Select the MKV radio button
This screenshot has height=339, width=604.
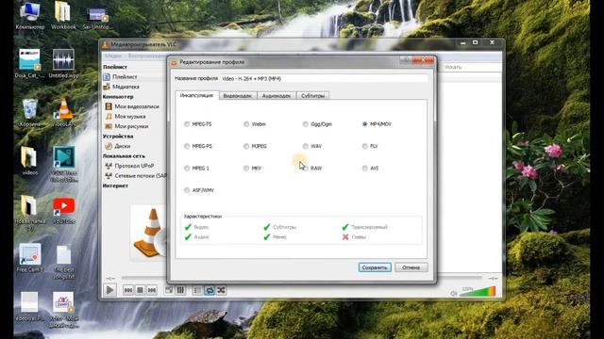(x=246, y=168)
